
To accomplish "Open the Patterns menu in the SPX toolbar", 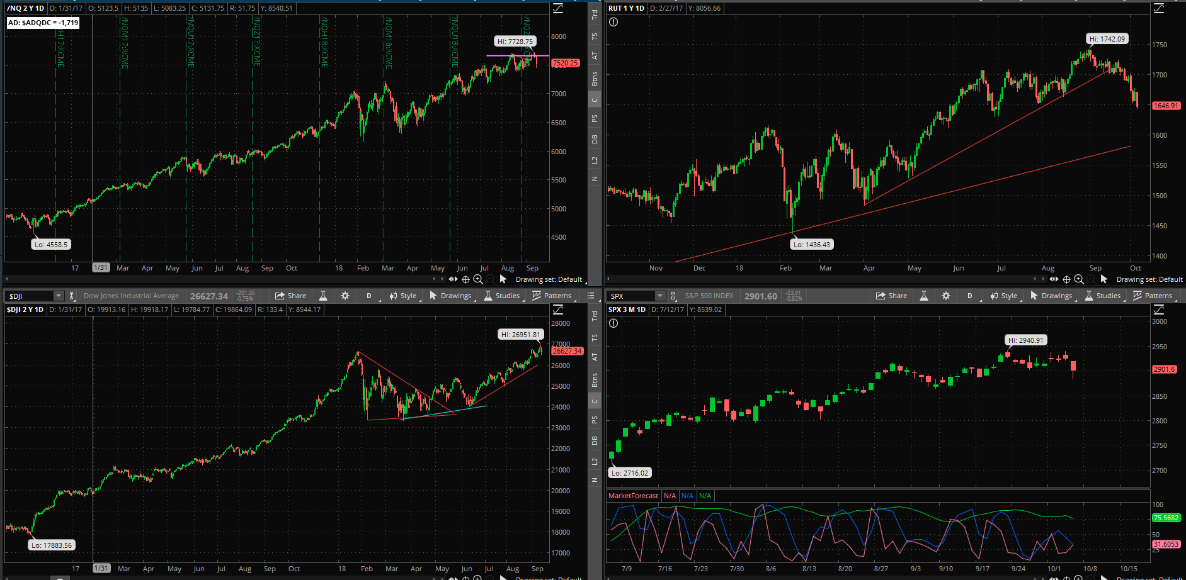I will (x=1153, y=296).
